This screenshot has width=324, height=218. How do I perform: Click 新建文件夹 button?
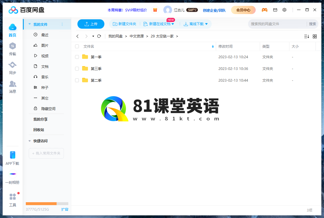tap(124, 24)
